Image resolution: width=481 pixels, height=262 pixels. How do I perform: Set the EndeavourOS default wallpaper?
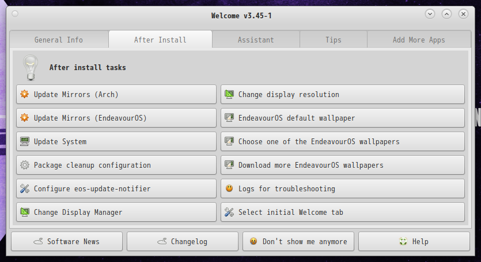(x=343, y=118)
